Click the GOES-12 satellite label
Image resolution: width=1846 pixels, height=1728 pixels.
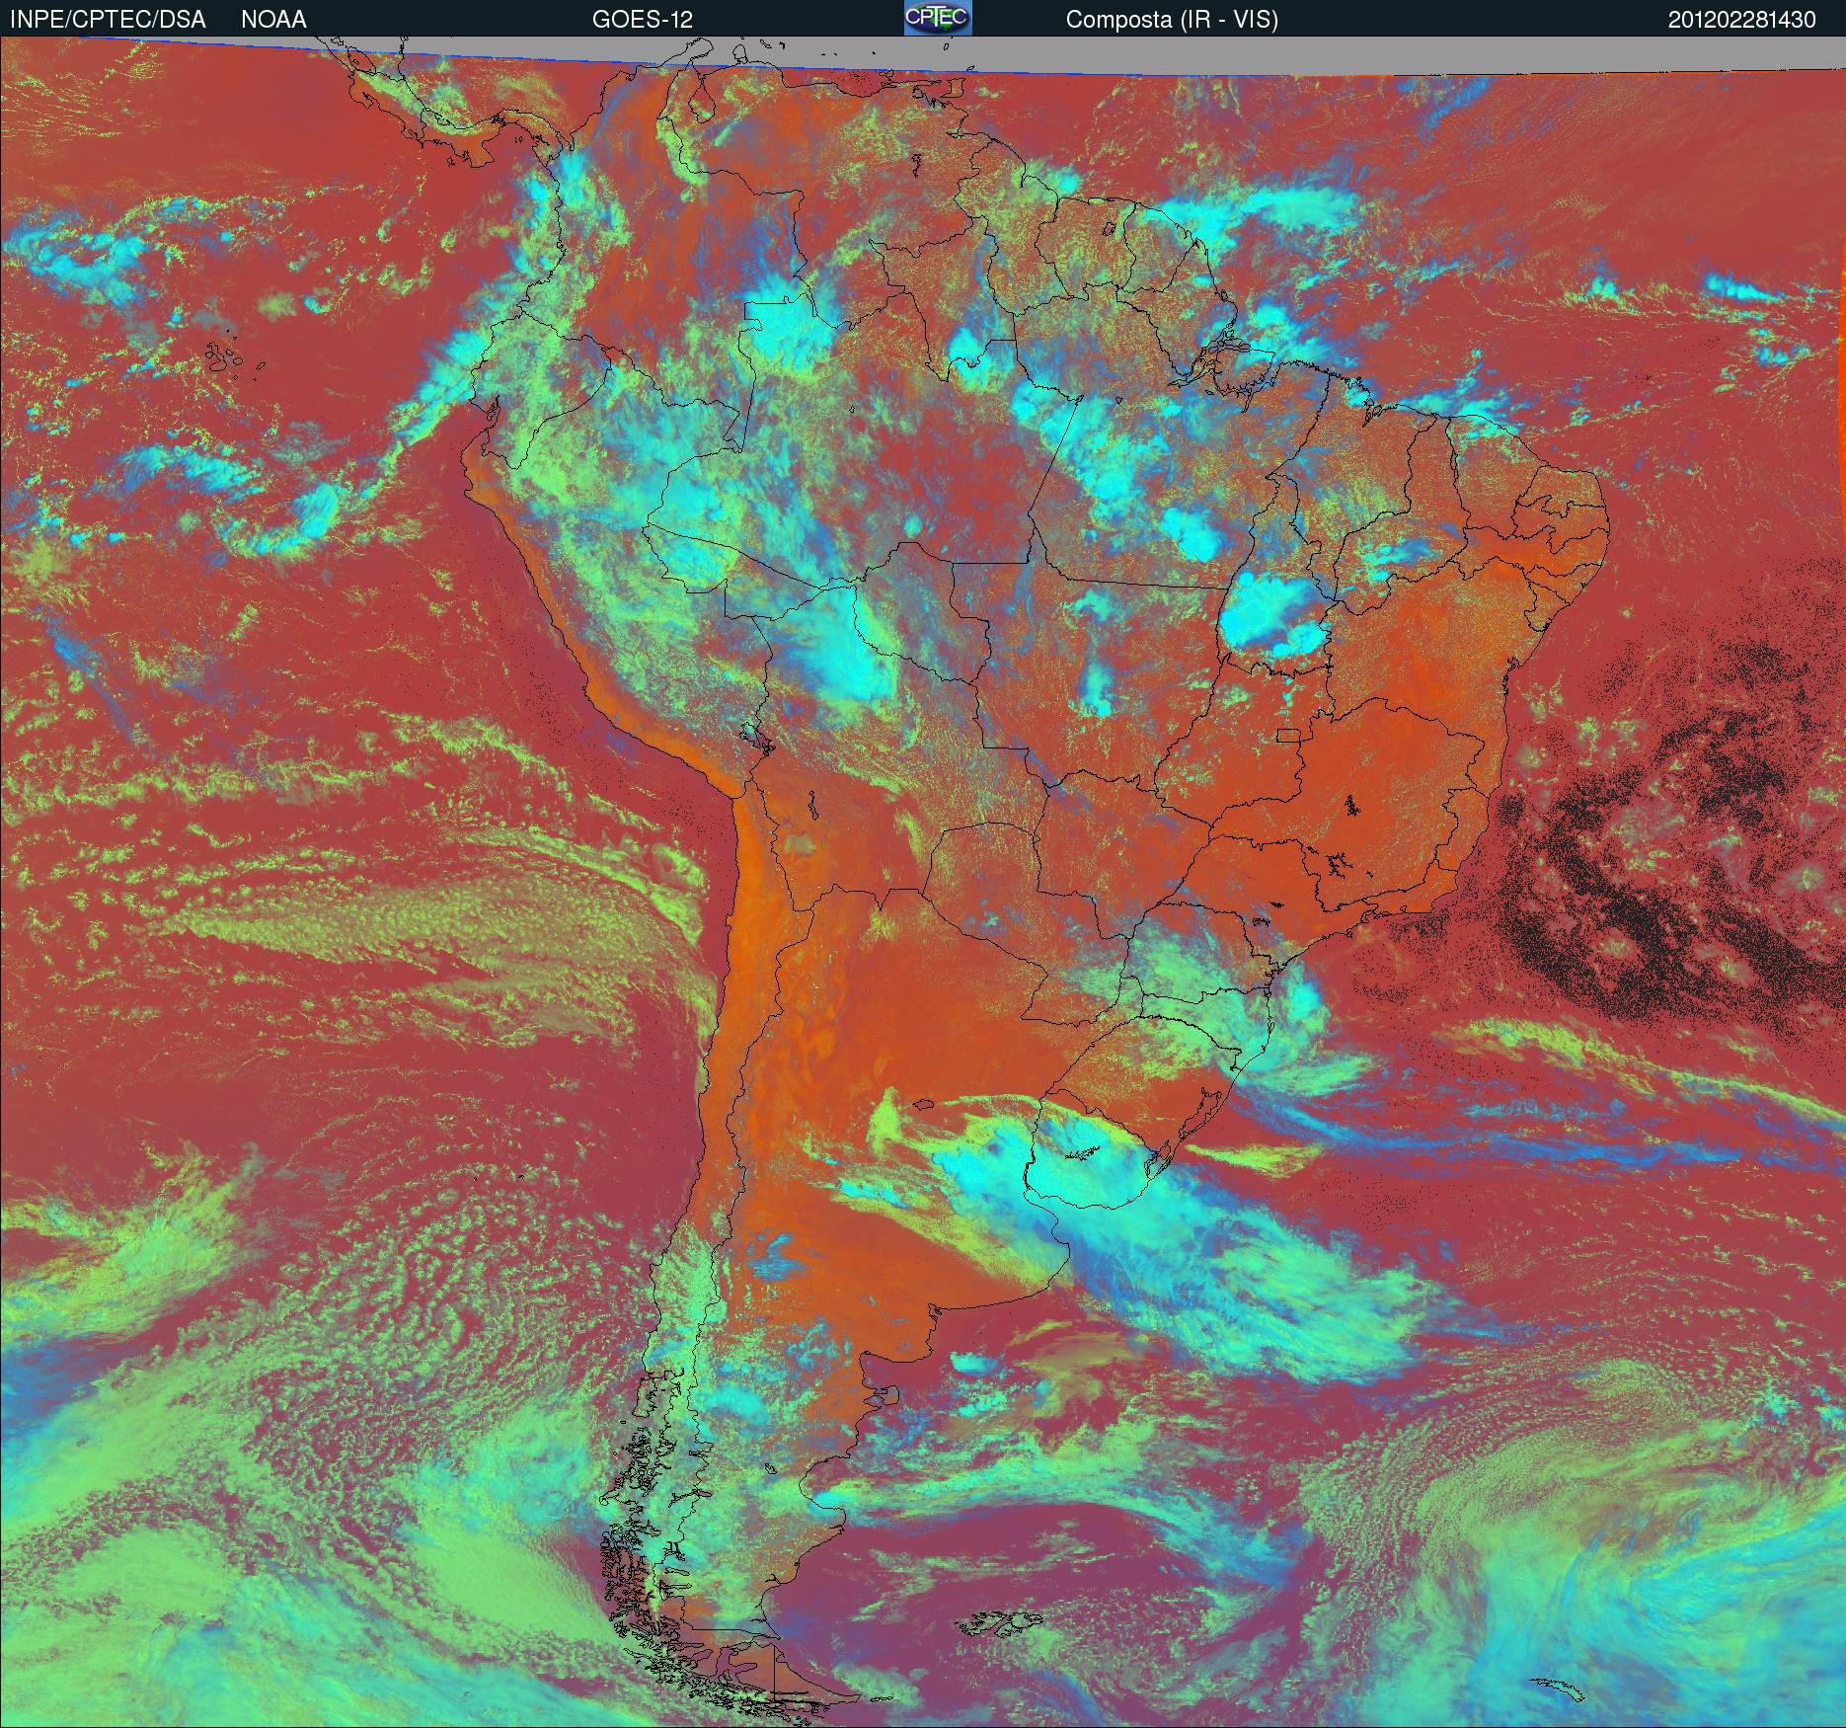click(642, 19)
